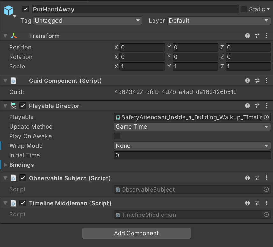Click object picker for Playable field

pyautogui.click(x=266, y=117)
